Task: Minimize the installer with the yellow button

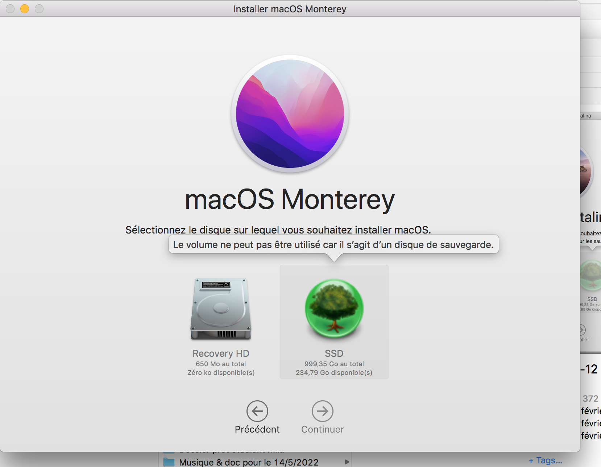Action: (x=25, y=9)
